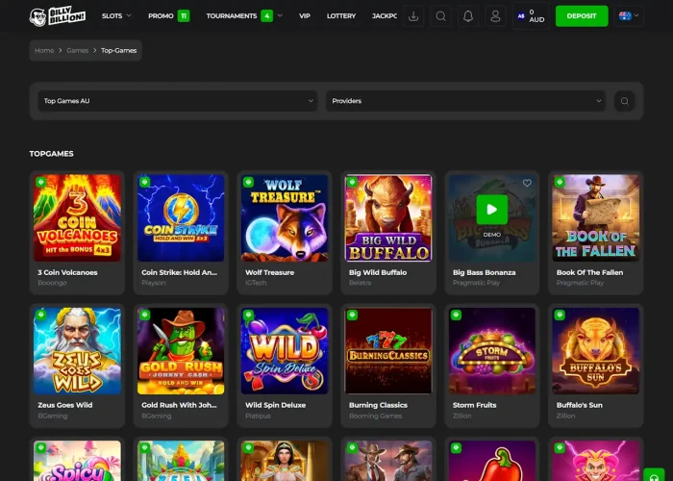Open Wild Spin Deluxe thumbnail
673x481 pixels.
(x=285, y=351)
